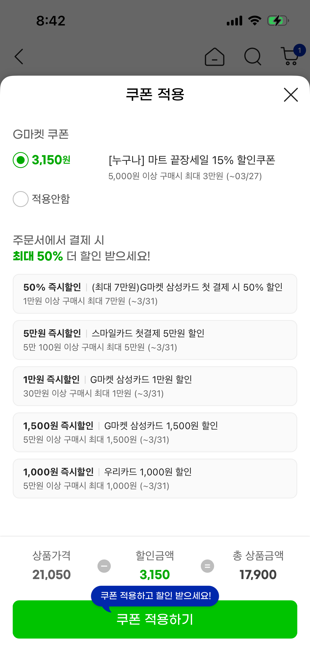
Task: Select the 삼성카드 1,500원 즉시할인 card
Action: [x=155, y=432]
